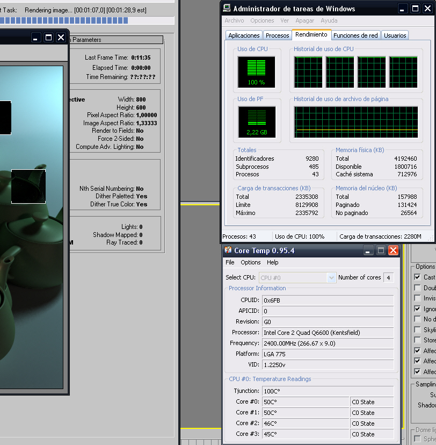Image resolution: width=436 pixels, height=445 pixels.
Task: Click the Width 800 value
Action: click(141, 99)
